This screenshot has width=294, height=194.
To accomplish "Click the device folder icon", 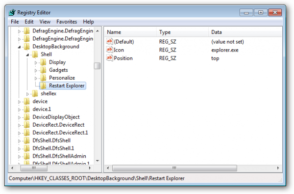I will point(27,101).
